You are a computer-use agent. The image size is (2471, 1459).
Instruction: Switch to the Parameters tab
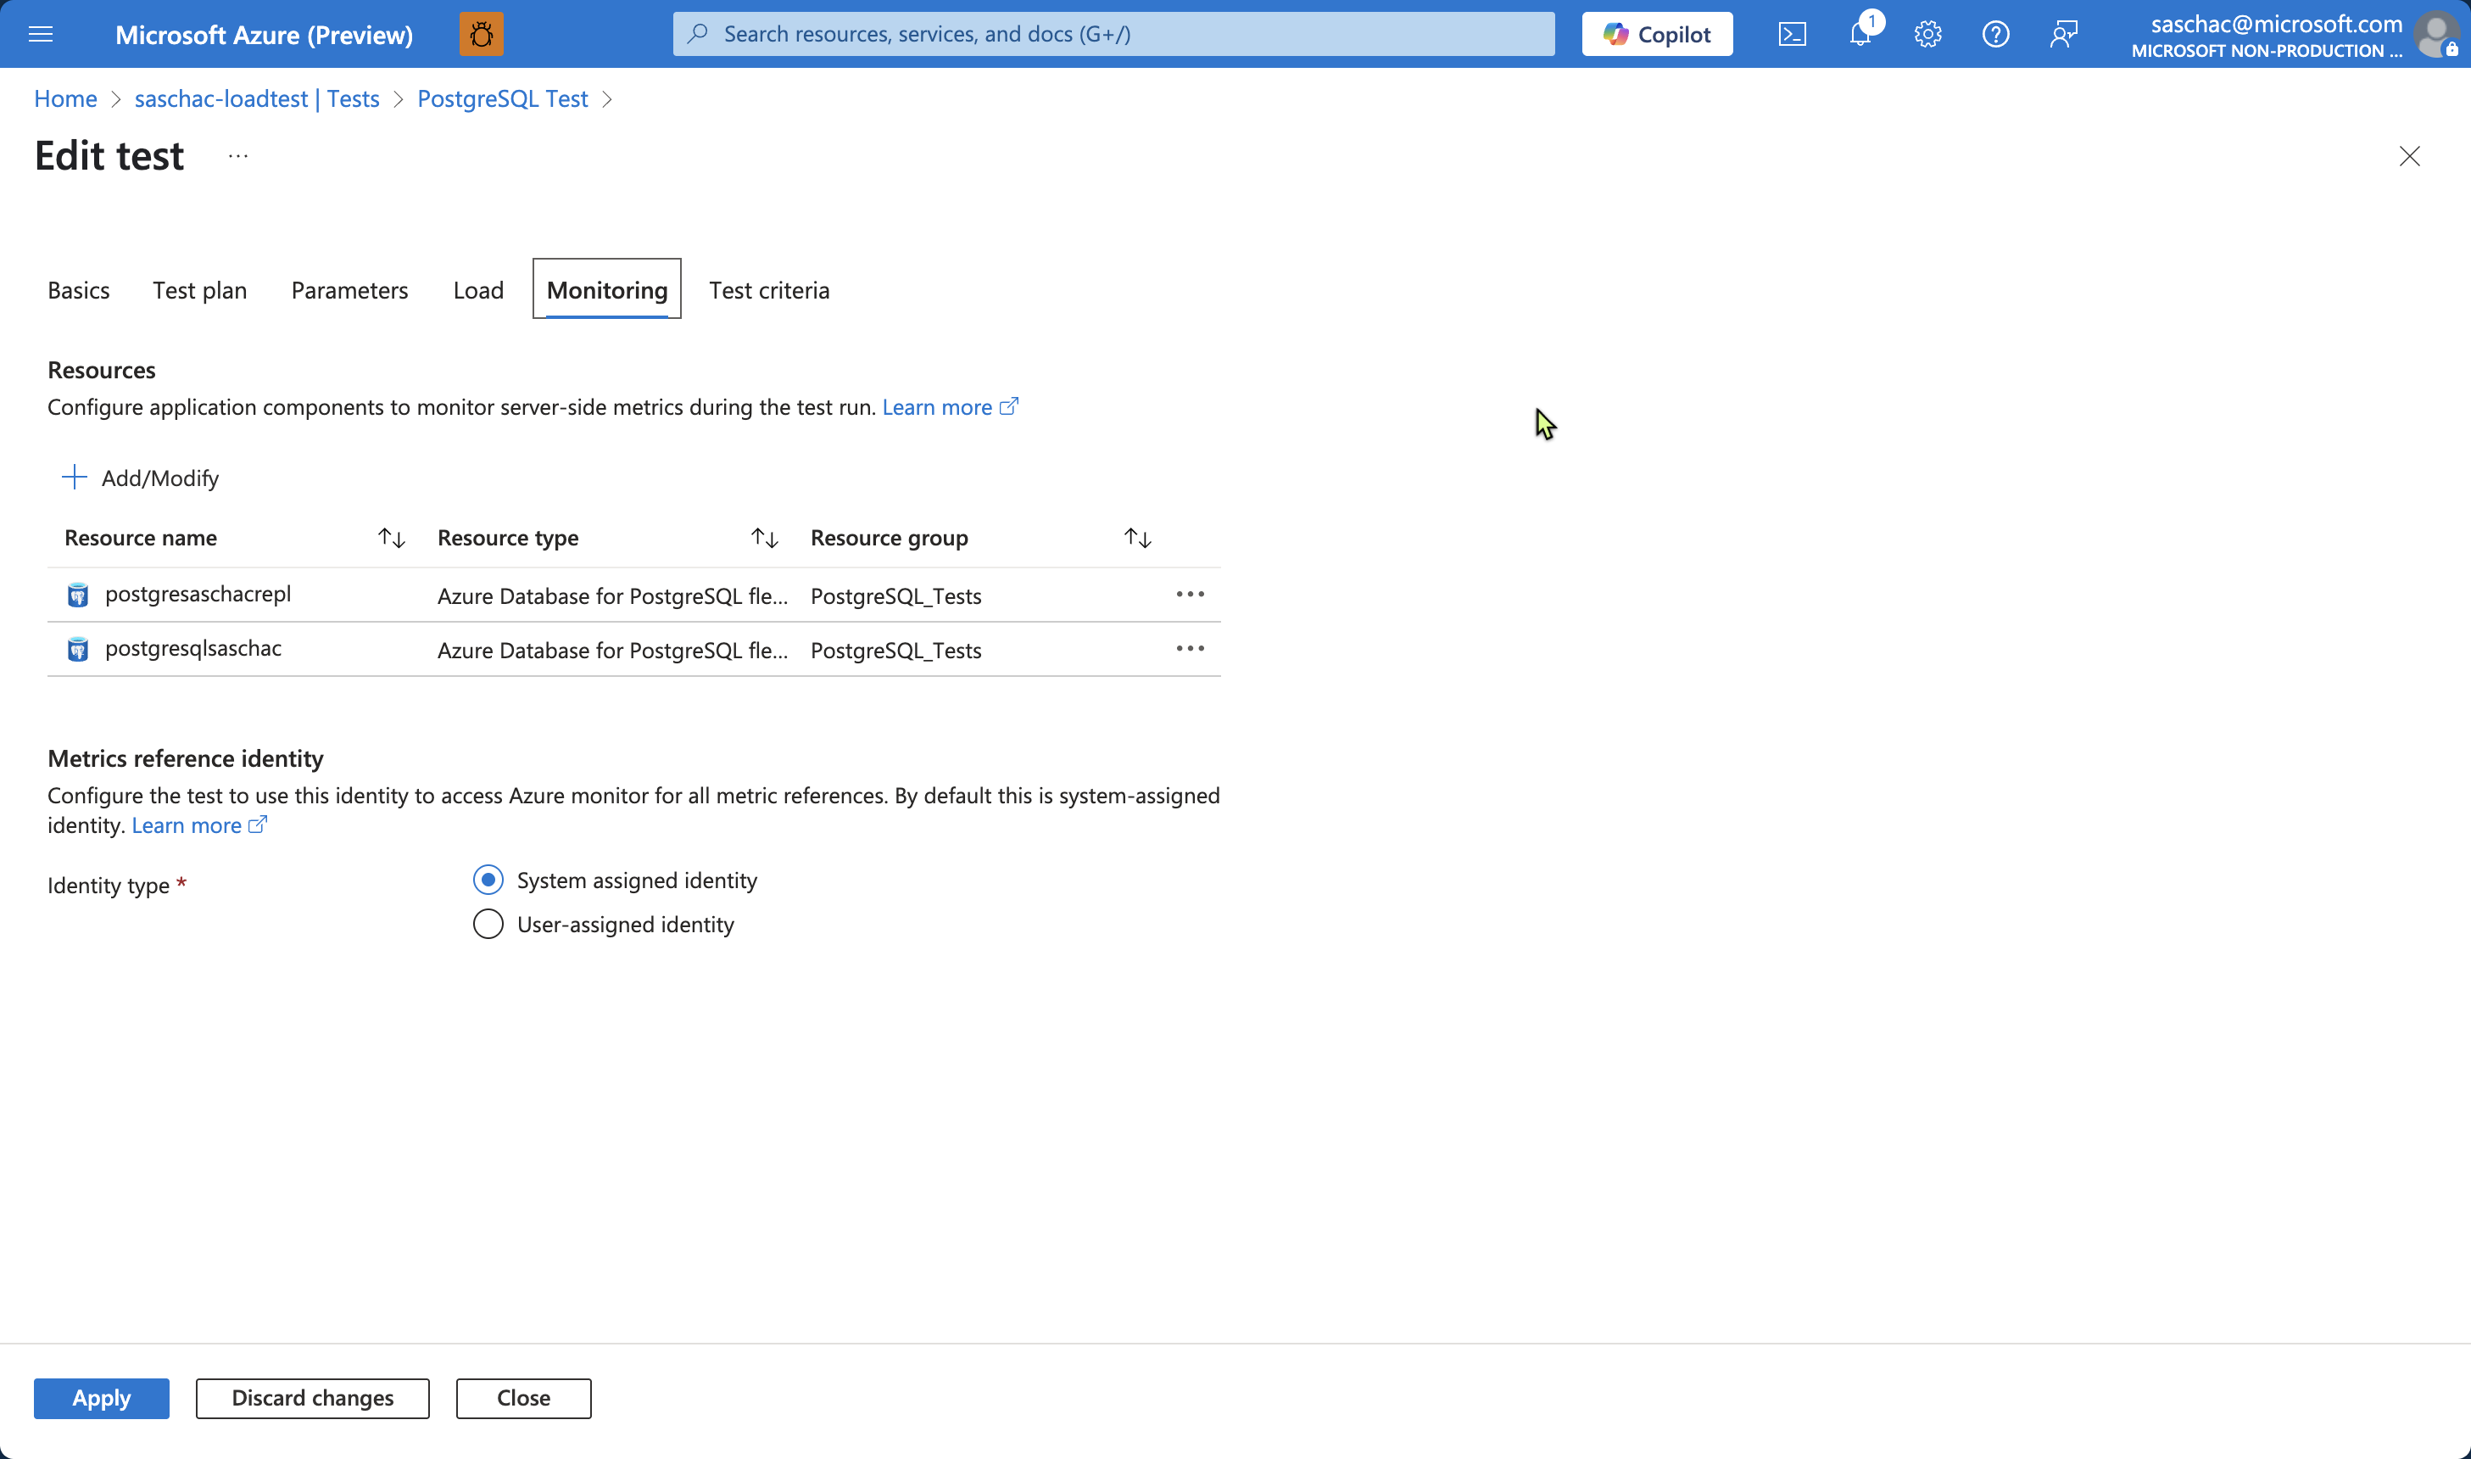(349, 291)
